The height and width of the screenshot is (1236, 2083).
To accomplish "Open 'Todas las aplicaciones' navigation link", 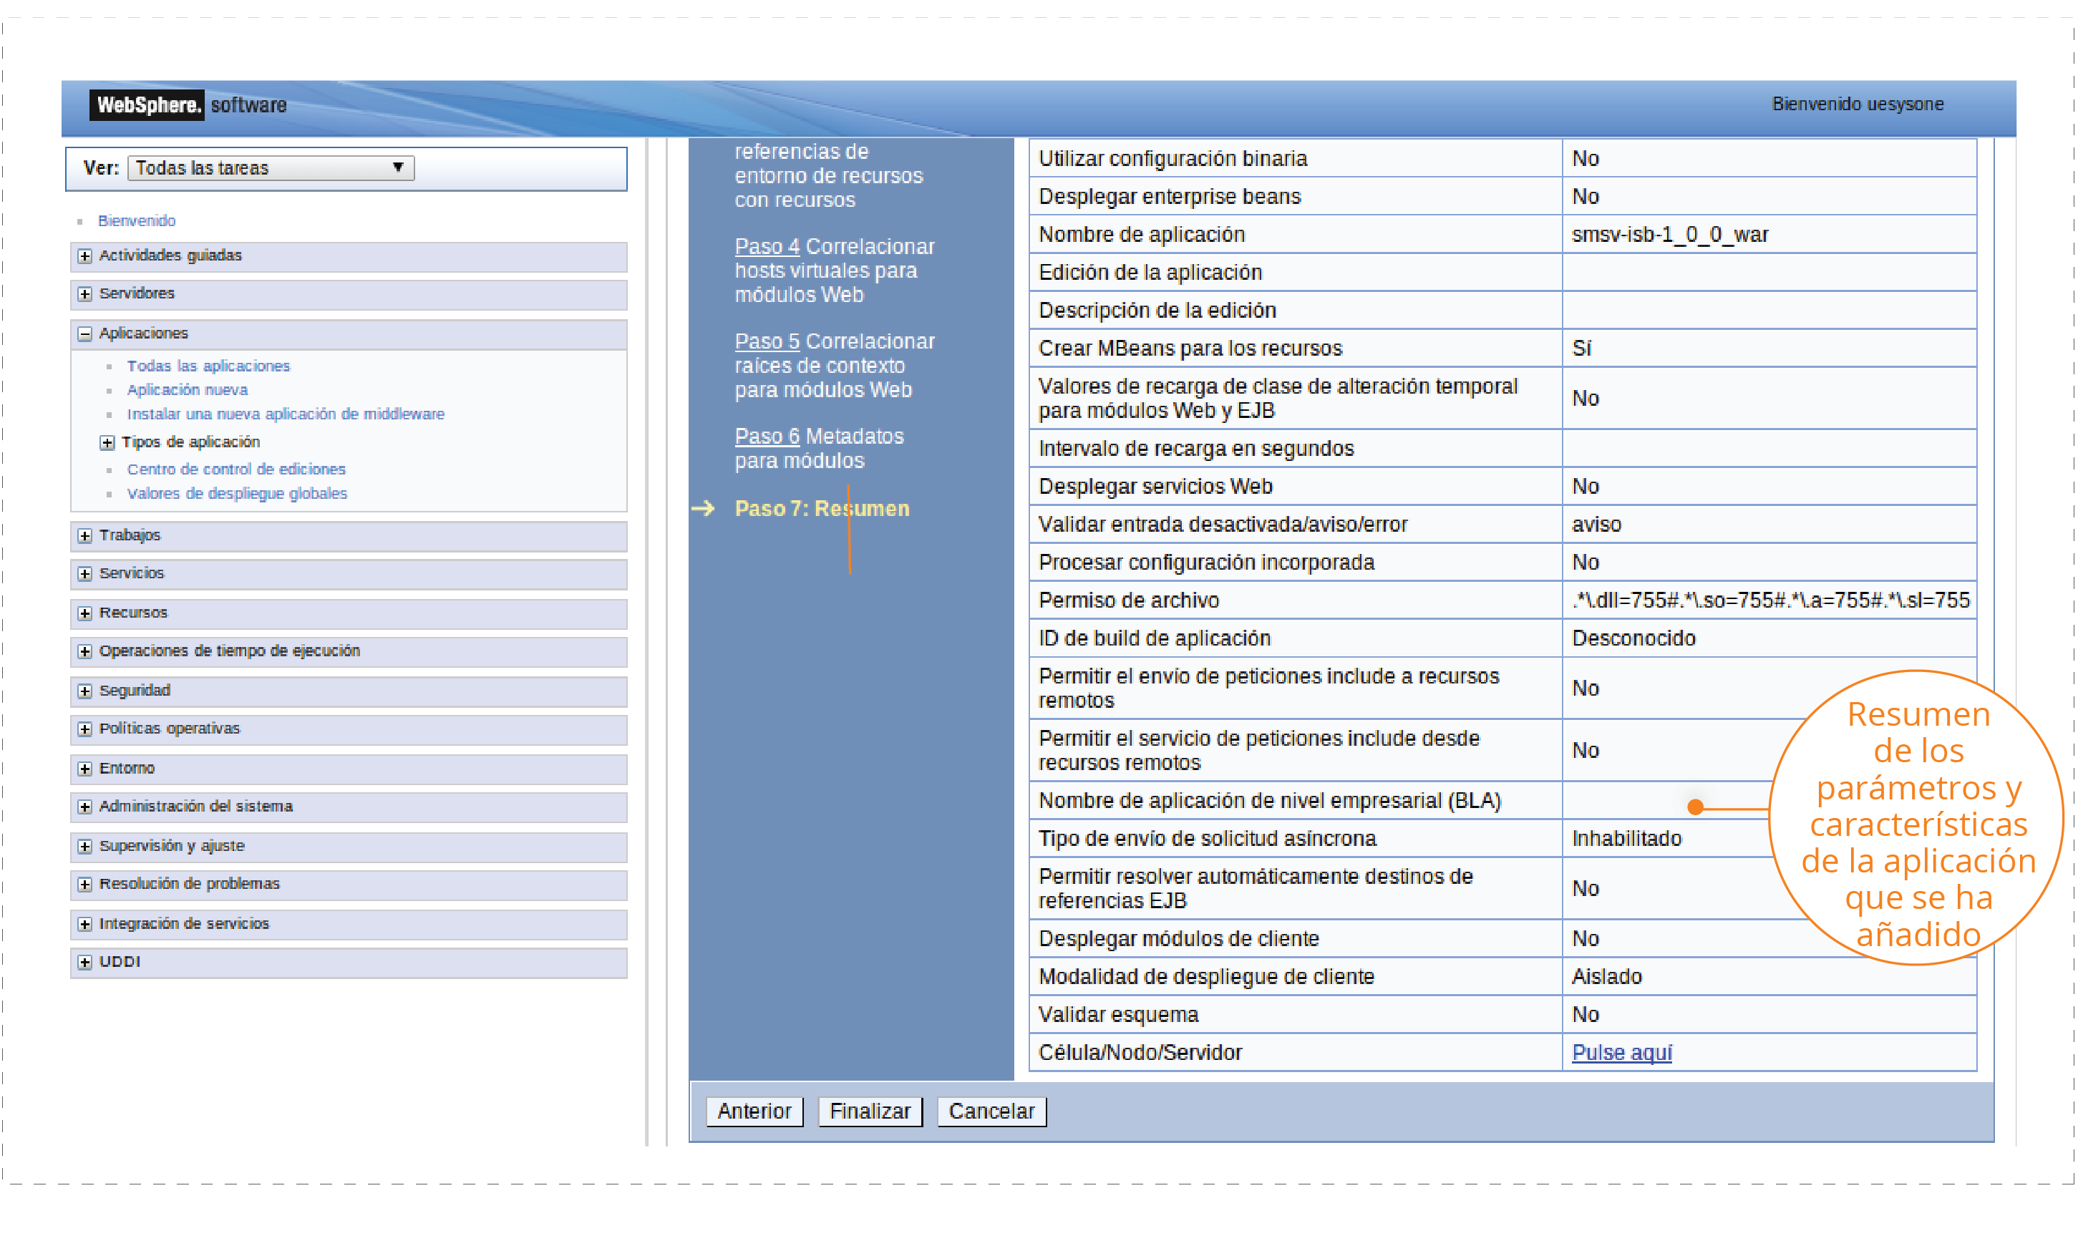I will coord(208,366).
